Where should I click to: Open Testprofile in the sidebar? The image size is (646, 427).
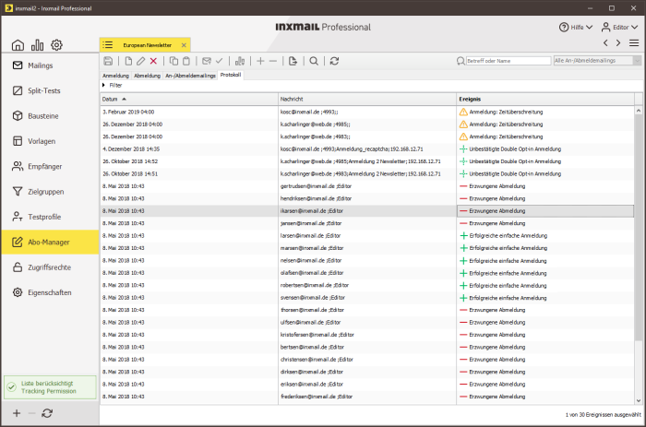(x=50, y=217)
